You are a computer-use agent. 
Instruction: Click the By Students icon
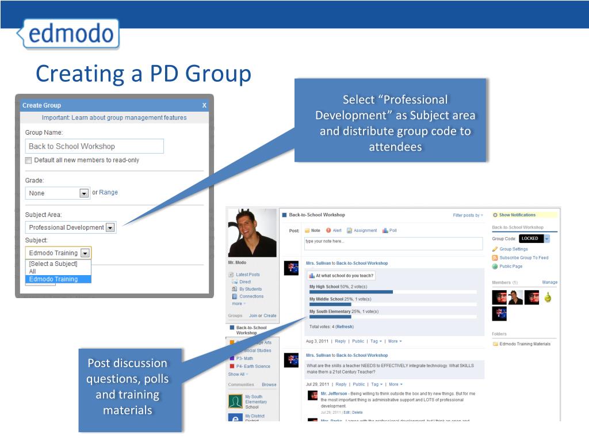tap(235, 289)
